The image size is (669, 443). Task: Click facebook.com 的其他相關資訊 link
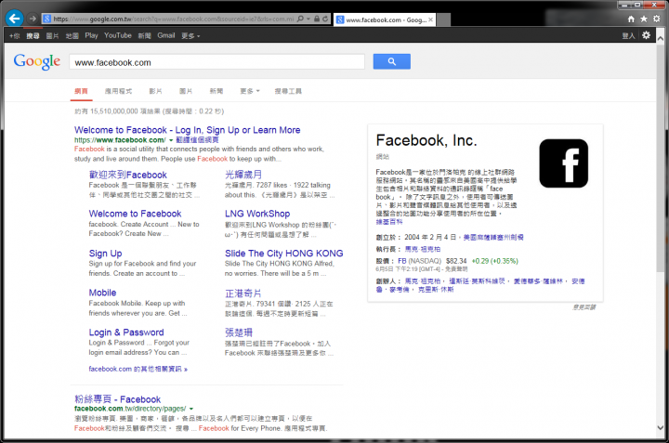[x=138, y=369]
